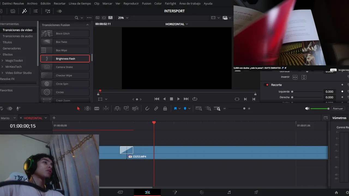Click the timeline zoom plus icon
This screenshot has width=349, height=196.
249,108
